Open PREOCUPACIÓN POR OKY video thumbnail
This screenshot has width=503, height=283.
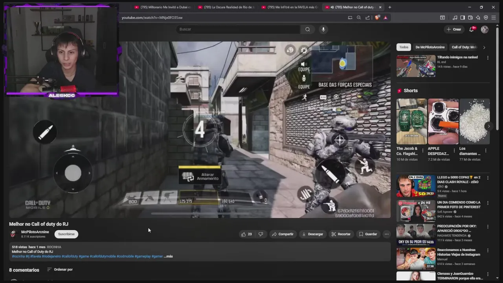click(x=416, y=235)
